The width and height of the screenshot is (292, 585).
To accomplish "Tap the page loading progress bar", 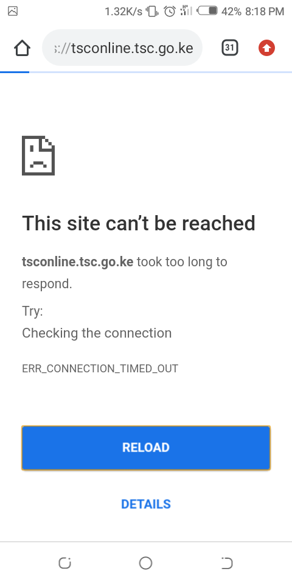I will [146, 72].
